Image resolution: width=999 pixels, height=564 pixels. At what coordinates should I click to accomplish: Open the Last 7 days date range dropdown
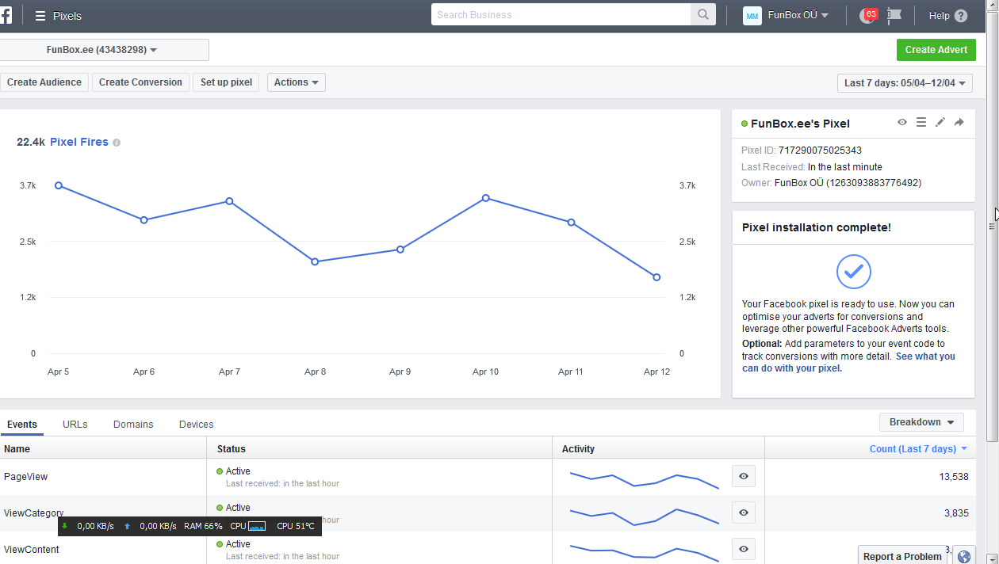point(905,83)
